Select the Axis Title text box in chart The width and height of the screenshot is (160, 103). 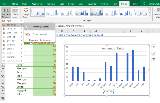pos(108,91)
